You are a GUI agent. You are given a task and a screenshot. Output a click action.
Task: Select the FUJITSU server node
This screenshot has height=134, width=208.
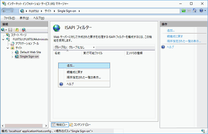coord(31,39)
